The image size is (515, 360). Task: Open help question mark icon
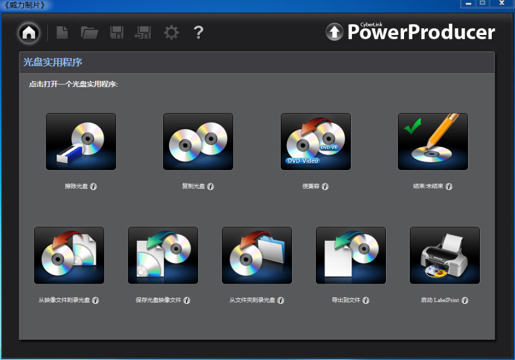[199, 33]
